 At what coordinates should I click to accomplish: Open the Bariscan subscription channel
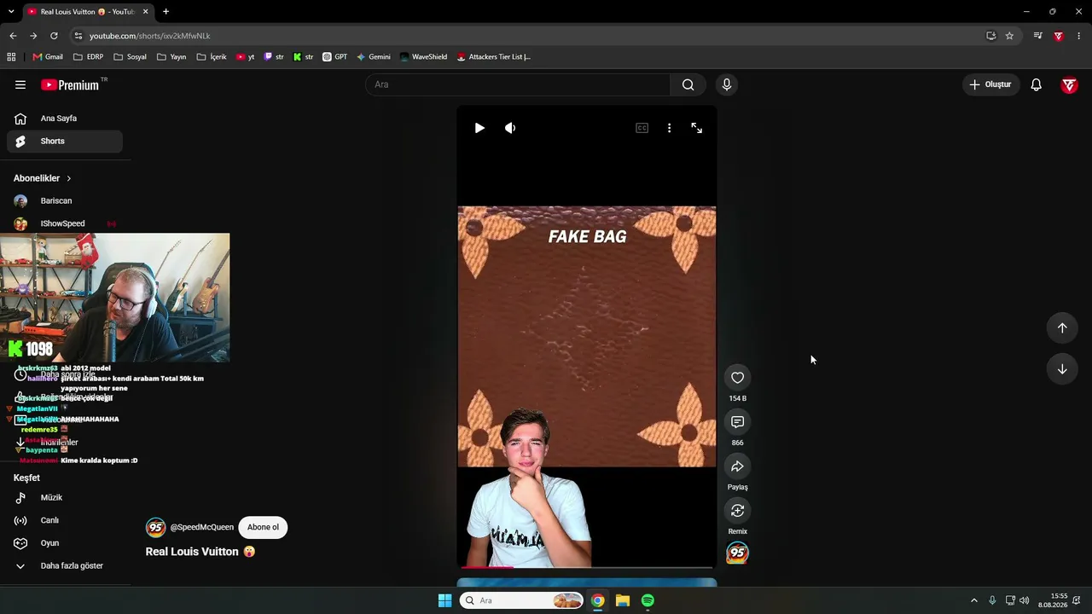[65, 201]
